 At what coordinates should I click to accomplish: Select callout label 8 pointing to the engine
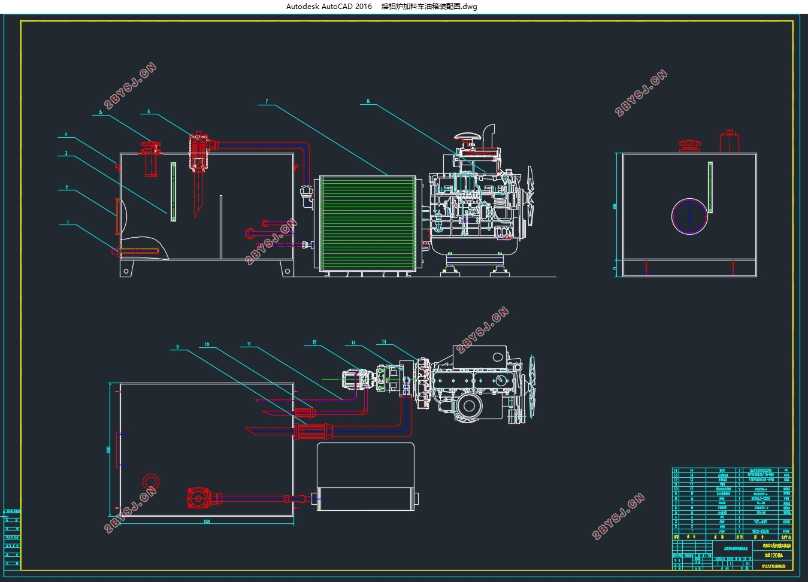368,102
